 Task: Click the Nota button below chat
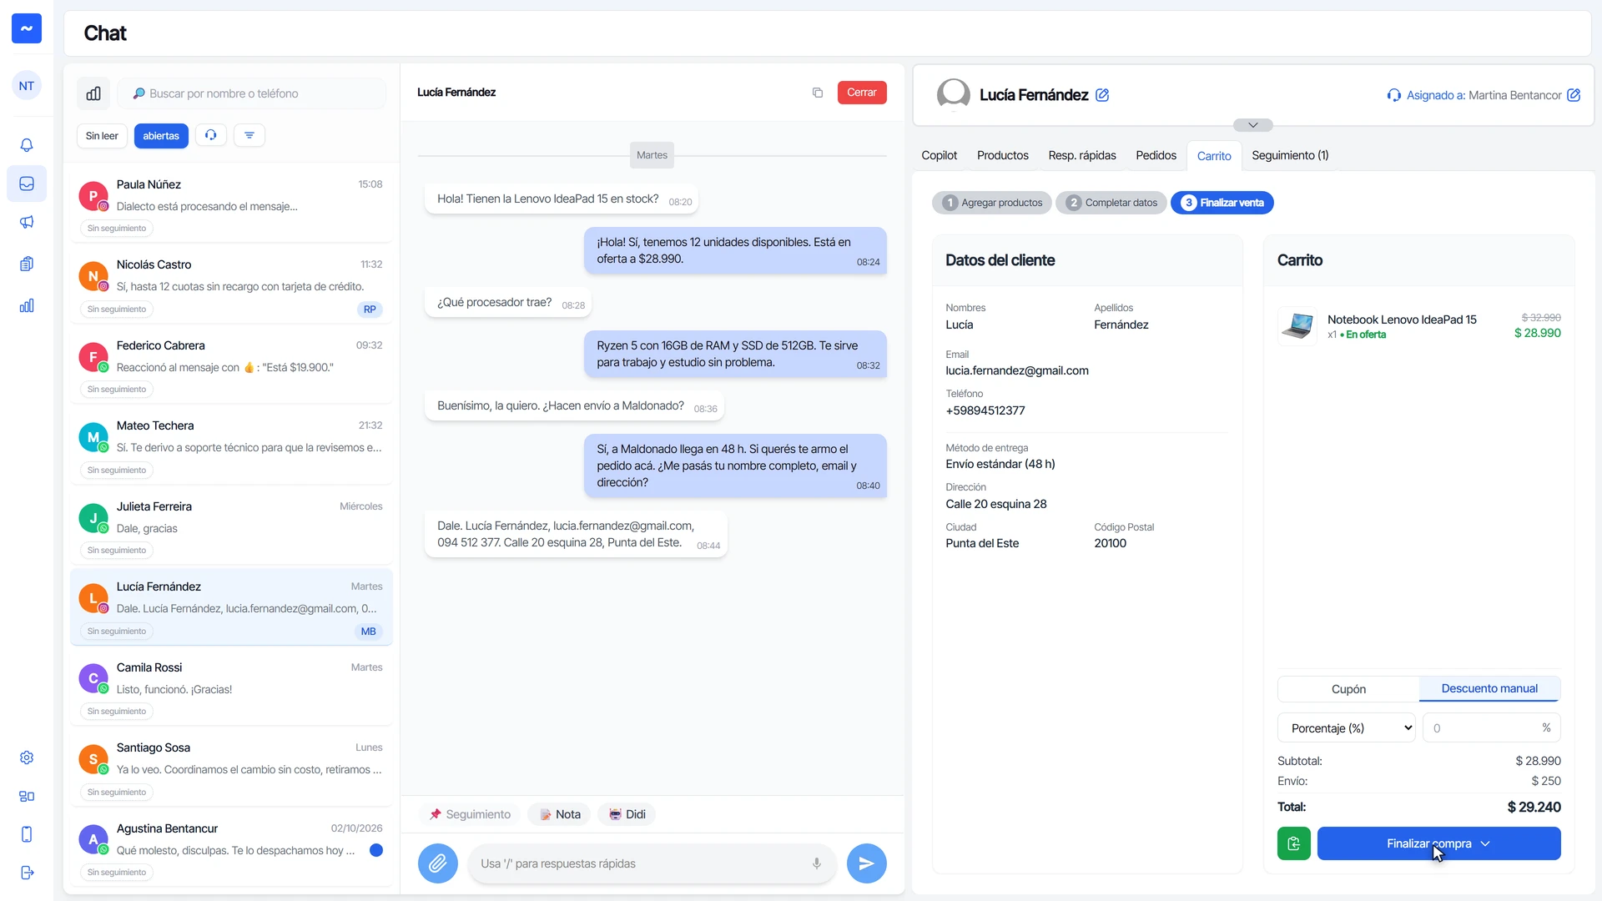[560, 814]
